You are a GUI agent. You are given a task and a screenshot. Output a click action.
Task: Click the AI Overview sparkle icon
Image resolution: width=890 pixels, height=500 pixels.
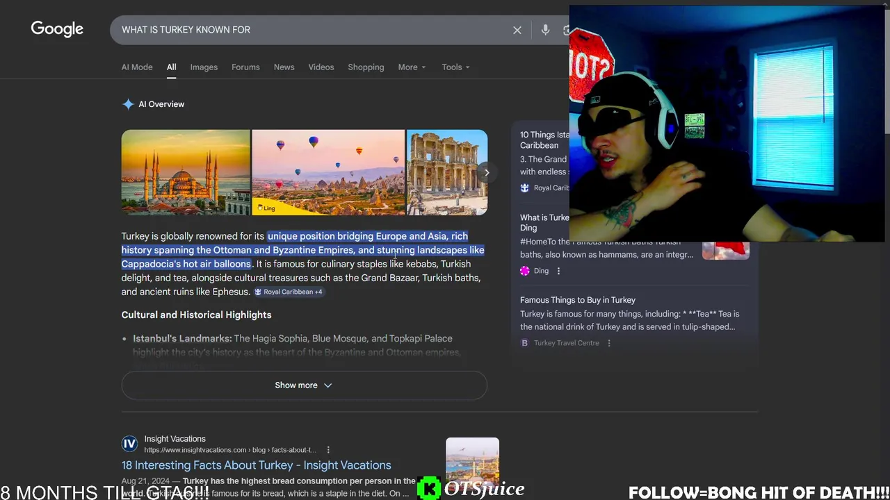coord(128,104)
